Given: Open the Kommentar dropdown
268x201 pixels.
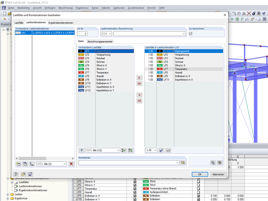Looking at the screenshot, I should click(177, 163).
